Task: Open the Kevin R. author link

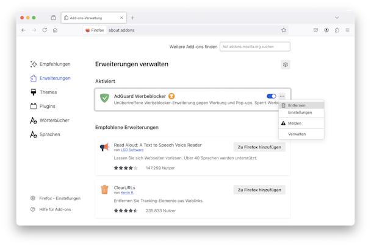Action: [128, 192]
